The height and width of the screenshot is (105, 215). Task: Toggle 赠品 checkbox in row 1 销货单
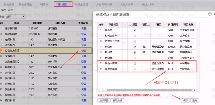(x=135, y=30)
